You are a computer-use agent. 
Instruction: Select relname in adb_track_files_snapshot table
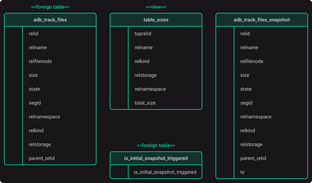pos(249,47)
